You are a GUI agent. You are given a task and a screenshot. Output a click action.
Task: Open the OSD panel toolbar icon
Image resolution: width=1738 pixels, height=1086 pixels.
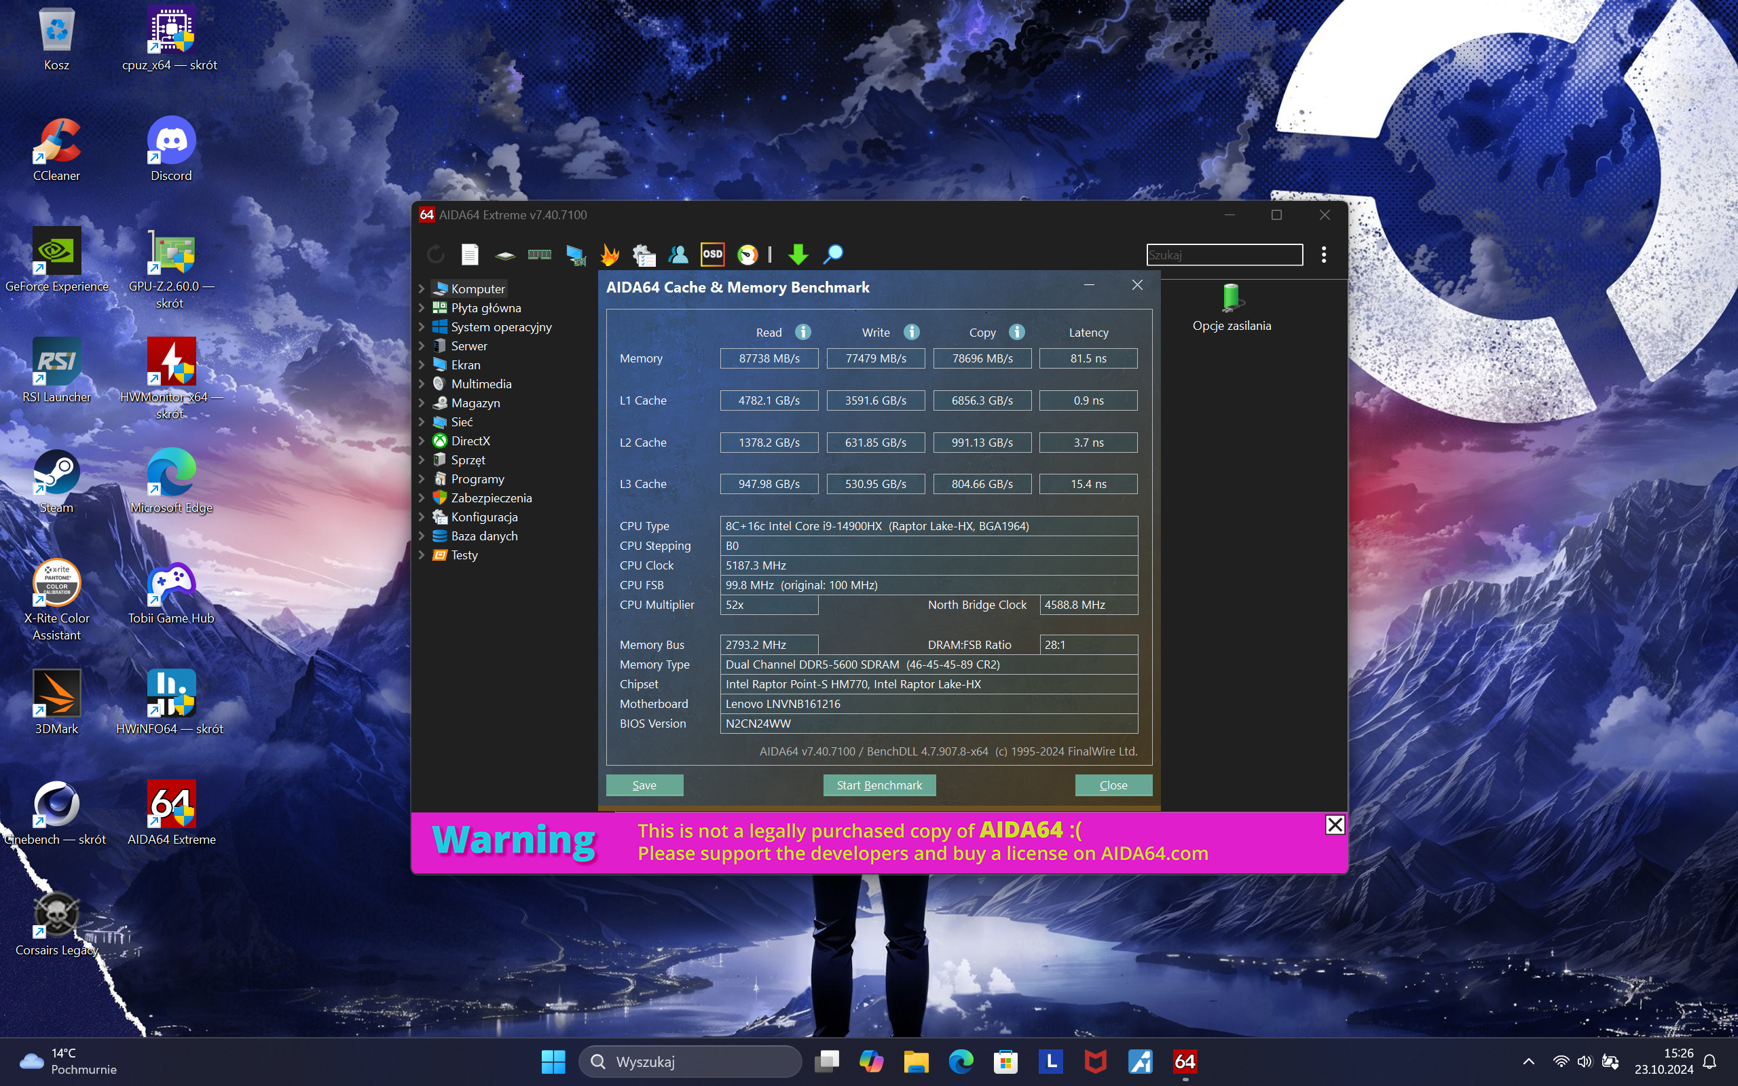pyautogui.click(x=712, y=255)
